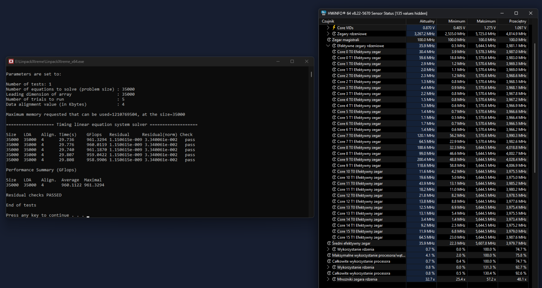
Task: Click the clock icon of Core 0 T0 Efektywny zegar
Action: pos(334,52)
